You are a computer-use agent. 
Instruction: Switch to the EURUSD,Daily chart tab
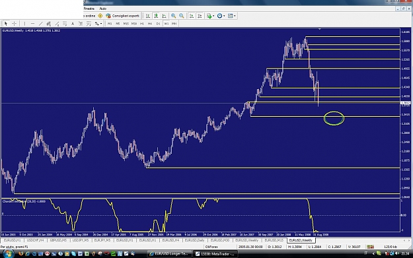point(194,240)
